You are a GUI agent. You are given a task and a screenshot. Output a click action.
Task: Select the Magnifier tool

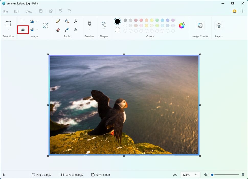(75, 30)
